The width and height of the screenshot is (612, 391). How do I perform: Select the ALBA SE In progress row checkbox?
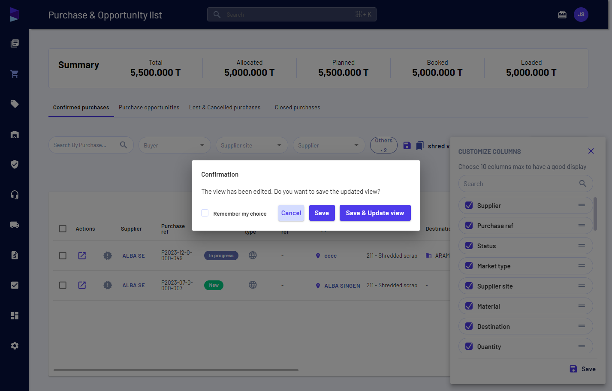pyautogui.click(x=63, y=256)
